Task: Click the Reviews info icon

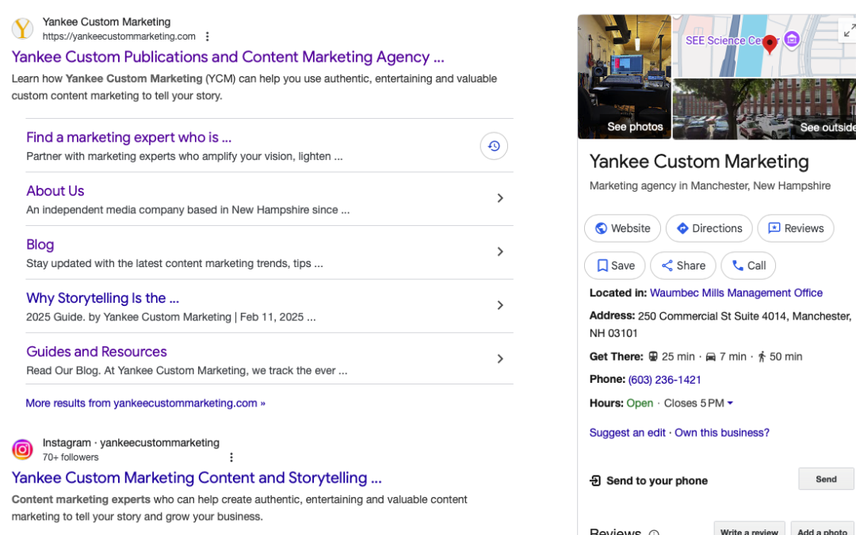Action: coord(653,532)
